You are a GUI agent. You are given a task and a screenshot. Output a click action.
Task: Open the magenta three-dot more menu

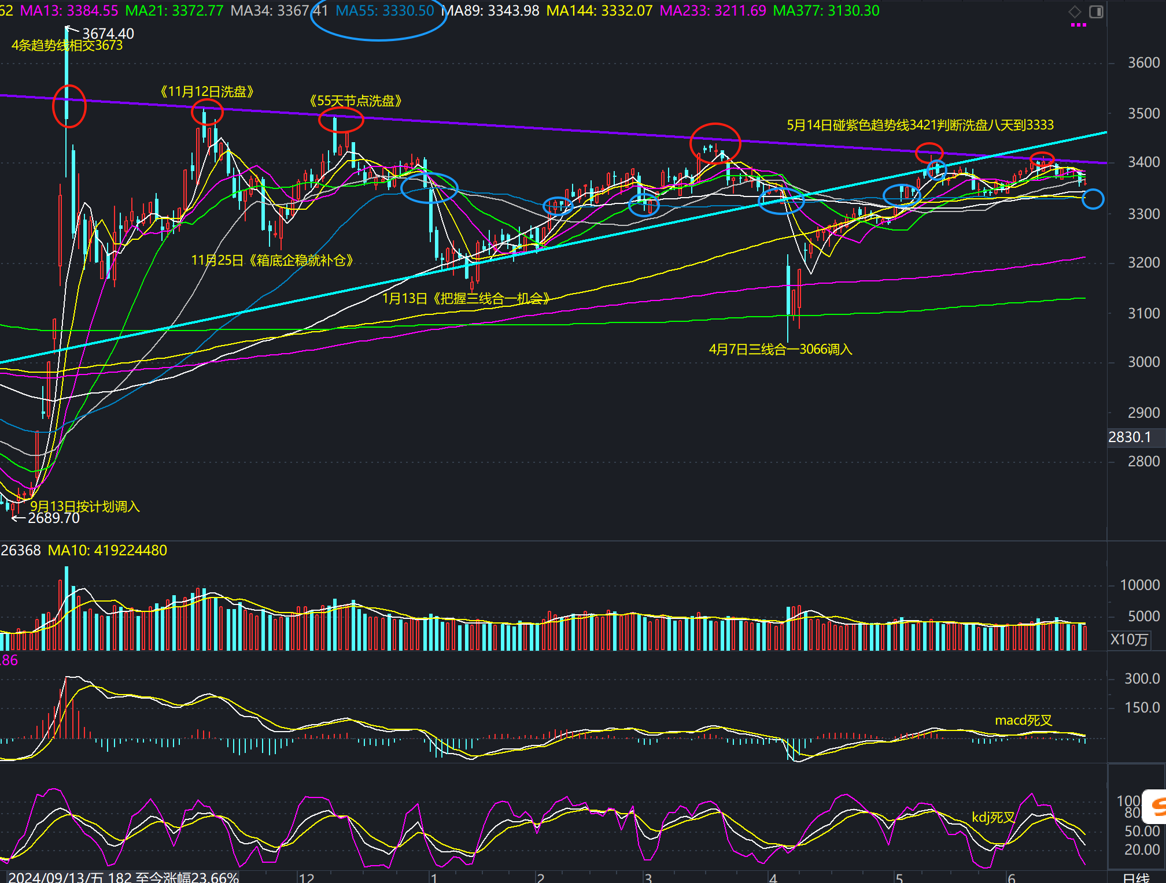(x=1078, y=25)
